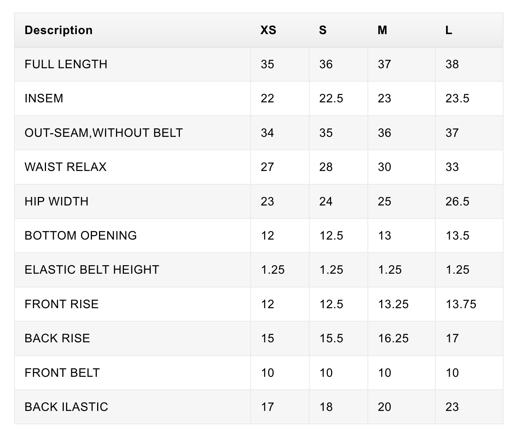Viewport: 518px width, 438px height.
Task: Click the FRONT RISE row label
Action: pos(62,304)
